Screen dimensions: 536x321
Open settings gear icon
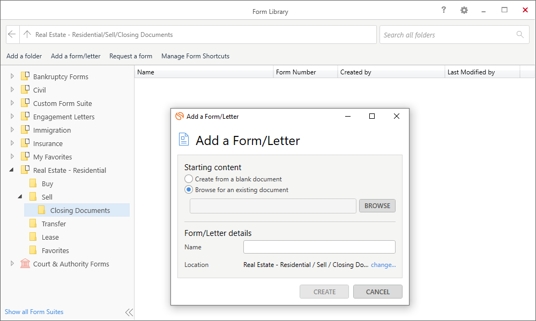(464, 10)
